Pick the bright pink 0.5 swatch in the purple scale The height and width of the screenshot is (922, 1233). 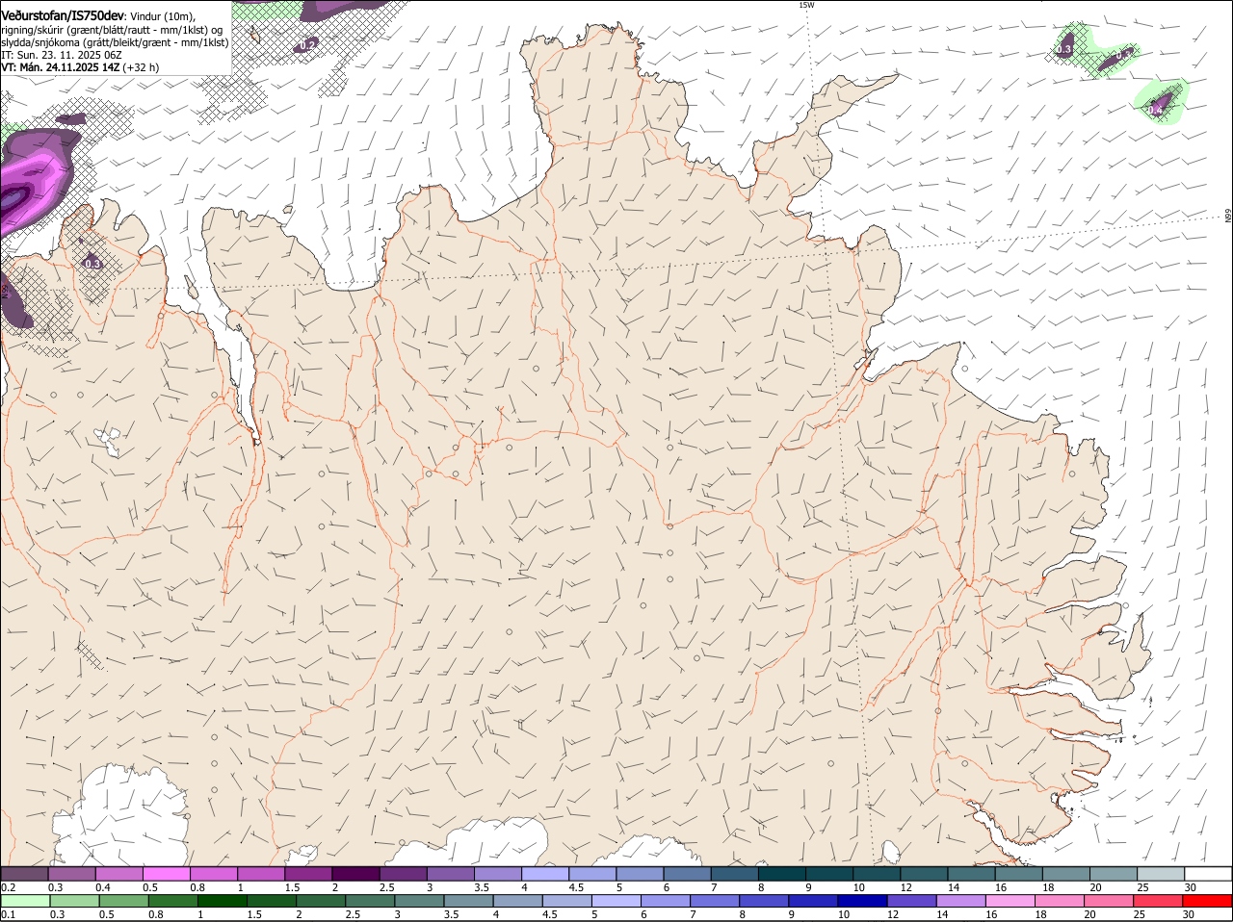coord(167,873)
